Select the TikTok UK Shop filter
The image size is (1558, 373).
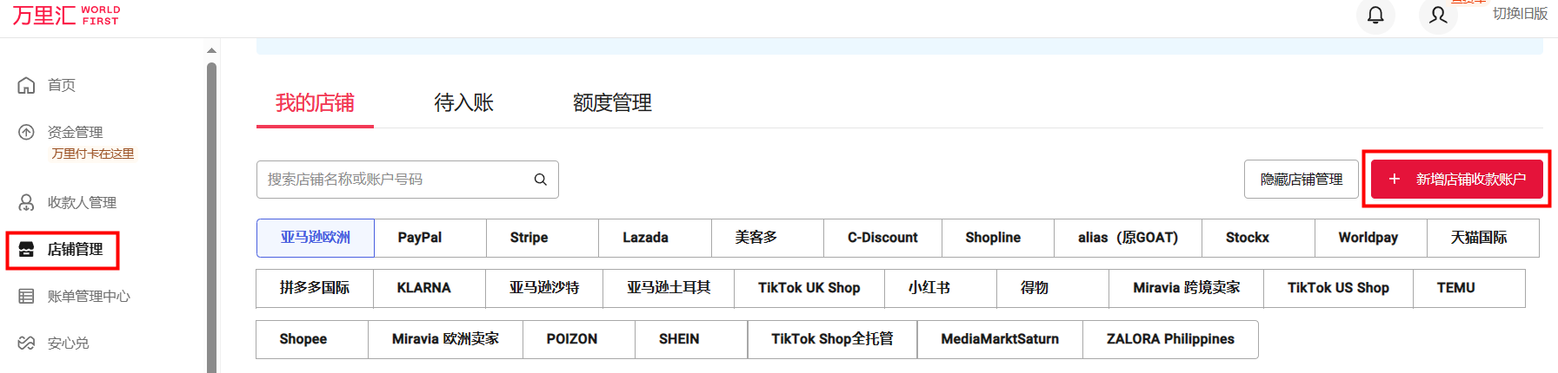809,288
